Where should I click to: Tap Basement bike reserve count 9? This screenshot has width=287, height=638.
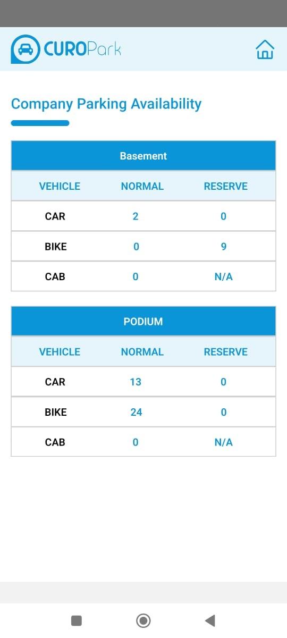224,247
